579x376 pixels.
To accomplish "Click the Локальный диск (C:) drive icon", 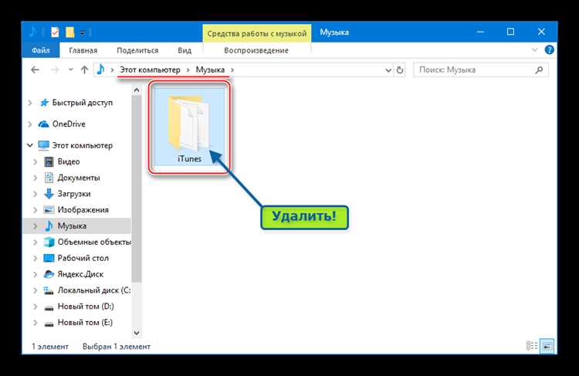I will 49,290.
